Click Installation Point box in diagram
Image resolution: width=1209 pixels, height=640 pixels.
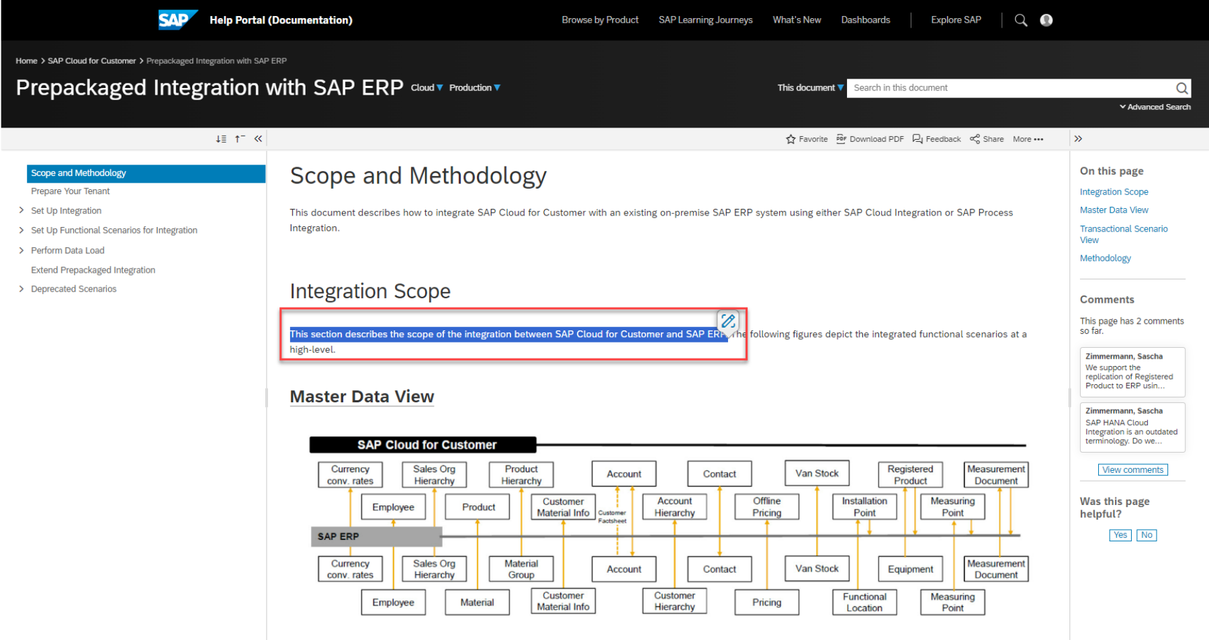864,507
